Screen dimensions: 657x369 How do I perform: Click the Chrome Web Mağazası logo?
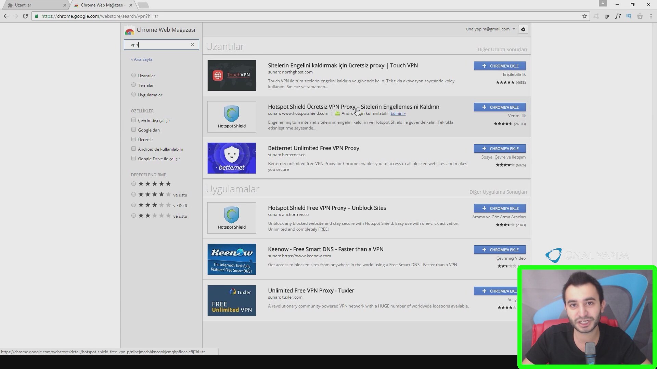tap(129, 30)
